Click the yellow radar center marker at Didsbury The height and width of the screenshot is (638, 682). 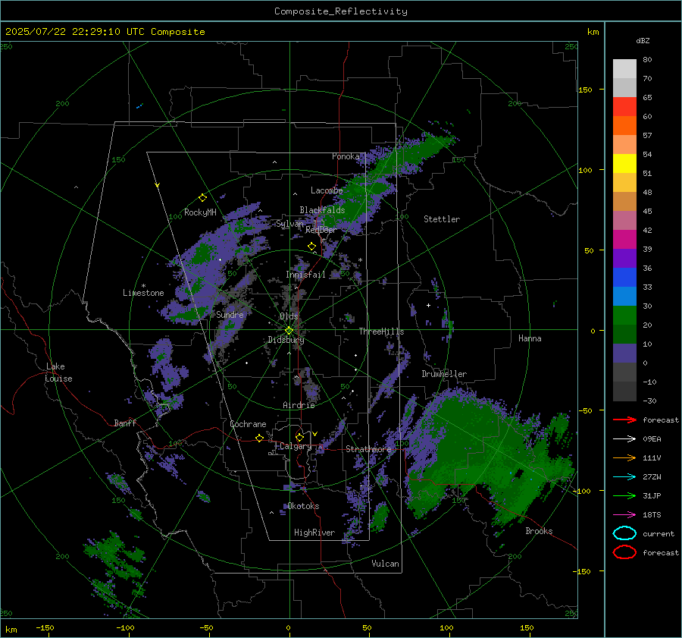point(289,331)
